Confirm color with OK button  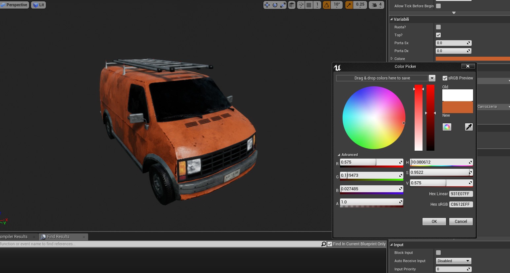pyautogui.click(x=434, y=222)
